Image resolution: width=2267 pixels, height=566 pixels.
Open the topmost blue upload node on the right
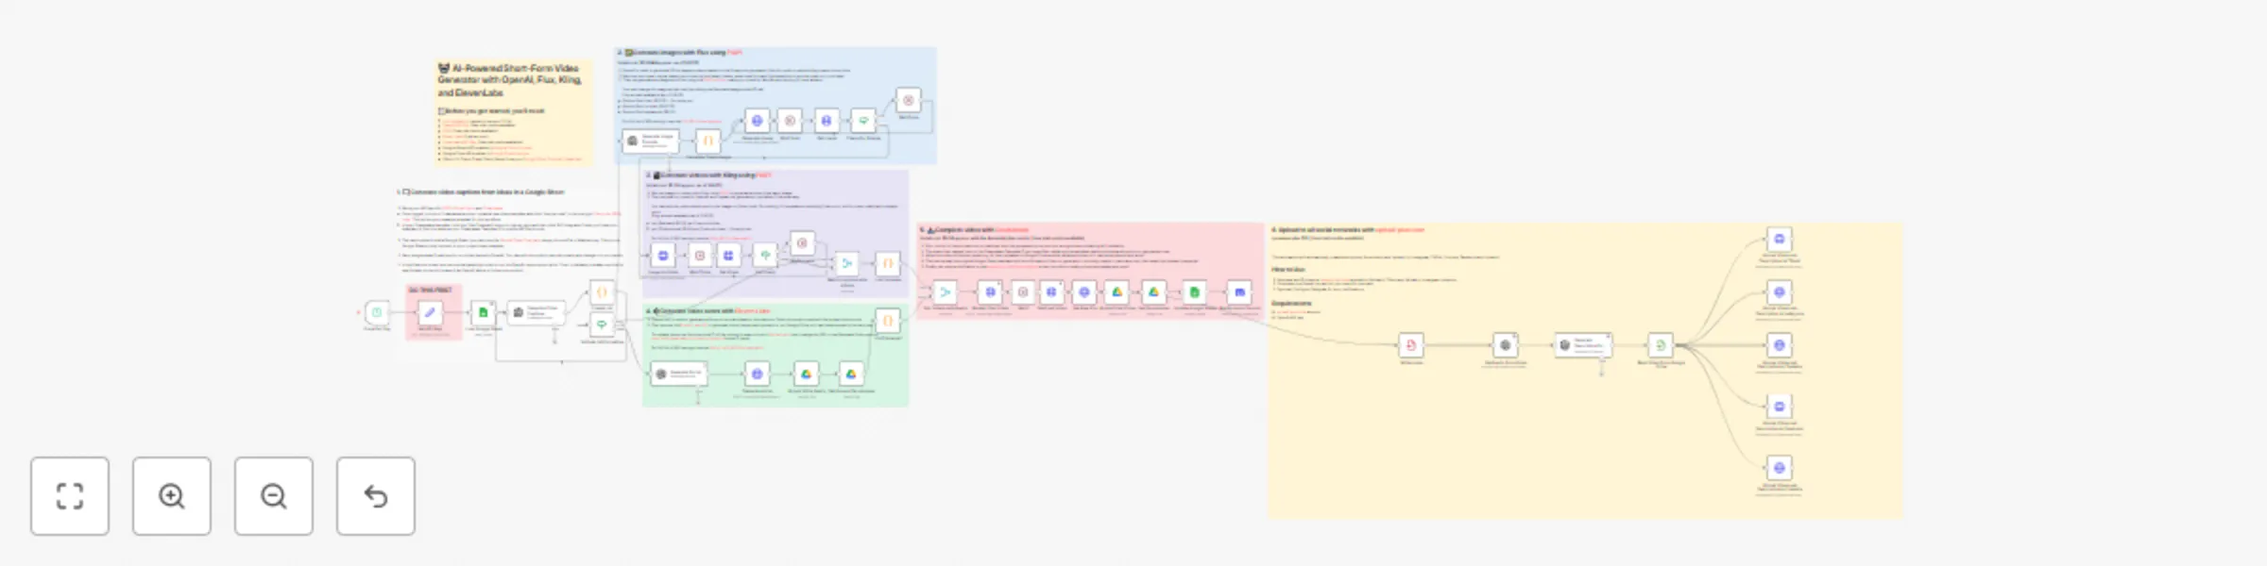[1780, 239]
